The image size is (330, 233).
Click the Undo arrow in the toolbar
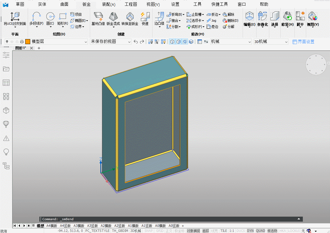coord(136,42)
